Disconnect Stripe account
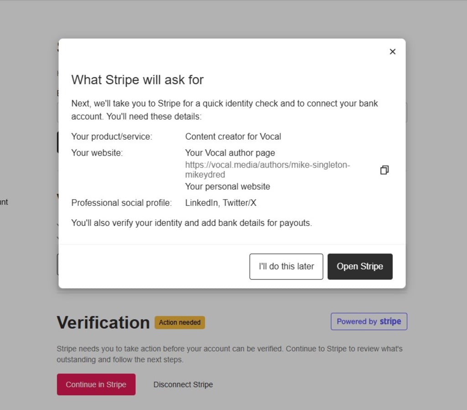 (x=183, y=384)
